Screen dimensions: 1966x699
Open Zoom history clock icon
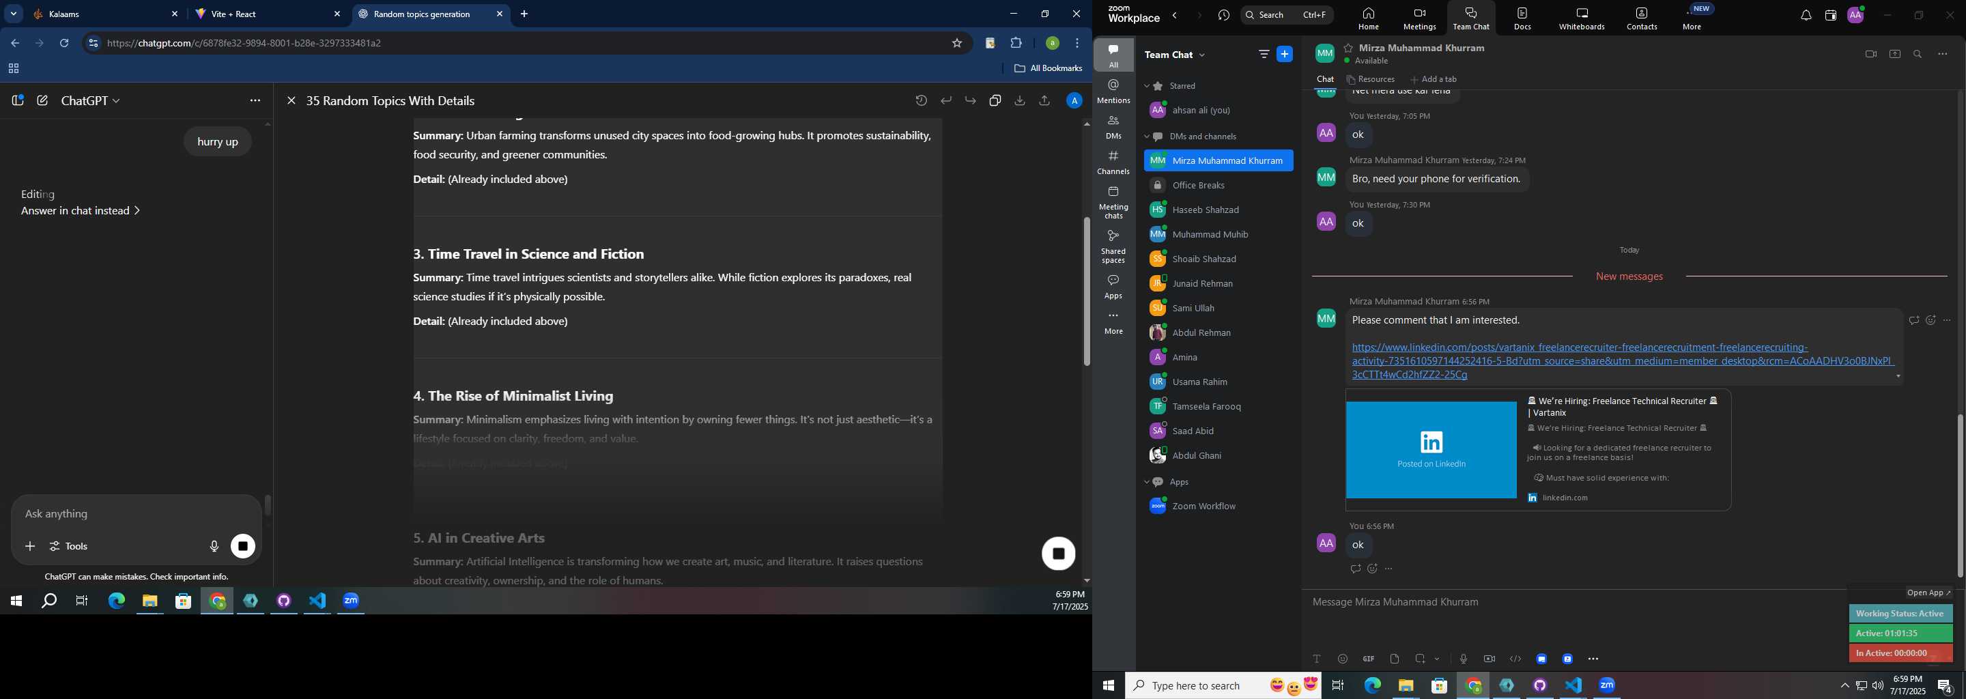pyautogui.click(x=1224, y=15)
